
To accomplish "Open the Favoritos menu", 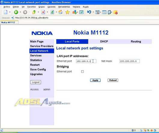I will tap(32, 7).
